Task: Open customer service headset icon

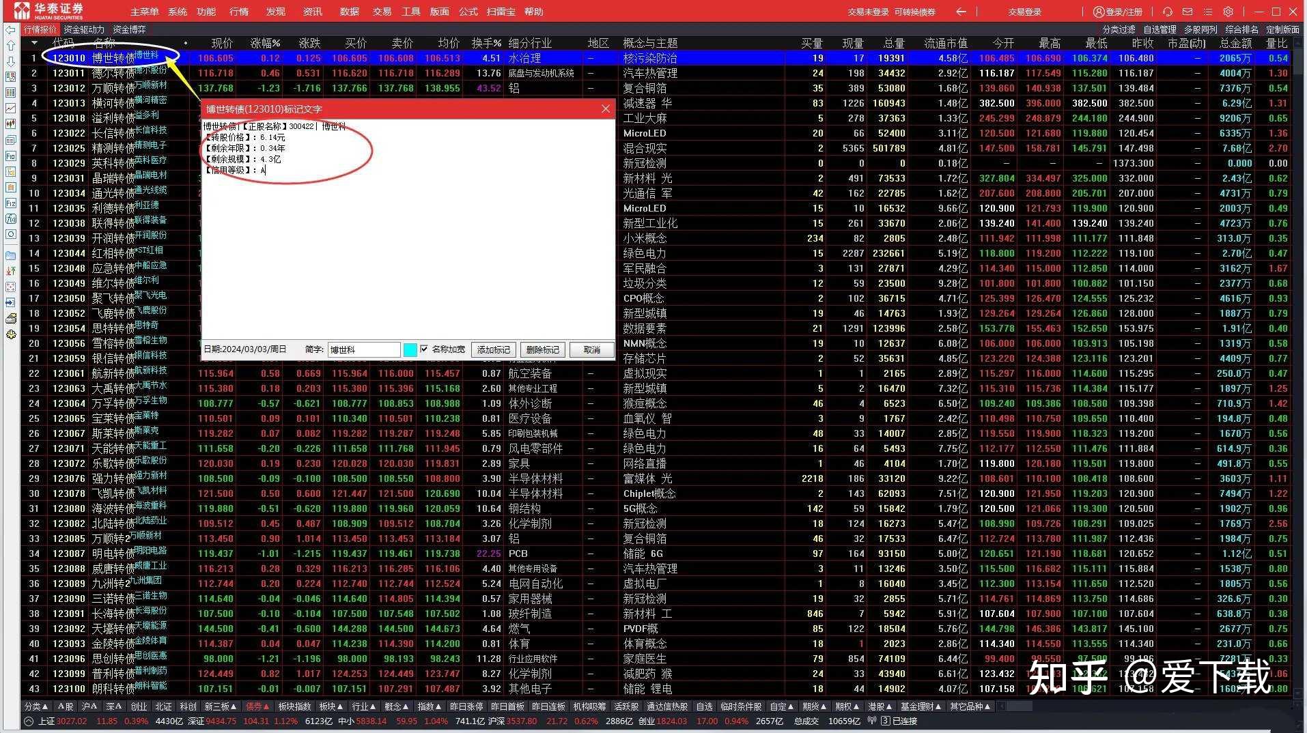Action: click(1168, 12)
